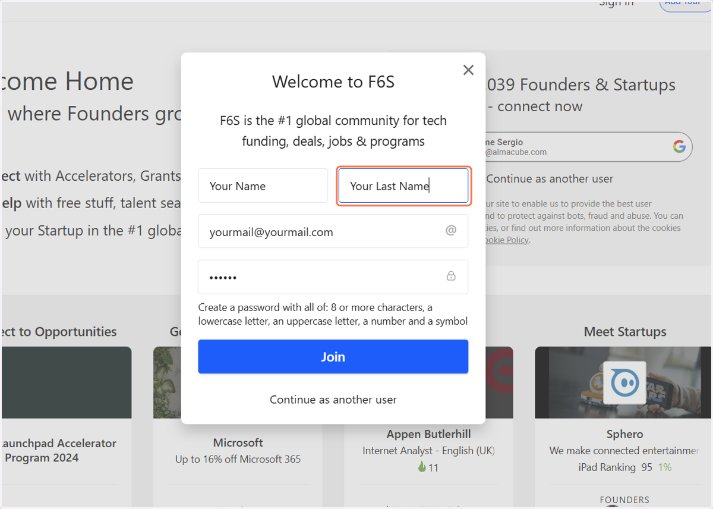Click the green flame icon beside 11
Image resolution: width=713 pixels, height=509 pixels.
coord(422,467)
